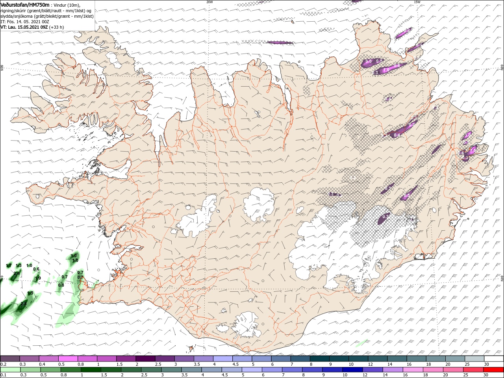This screenshot has height=378, width=504.
Task: Select the top-row pink swatch starting at 0.5
Action: point(68,358)
